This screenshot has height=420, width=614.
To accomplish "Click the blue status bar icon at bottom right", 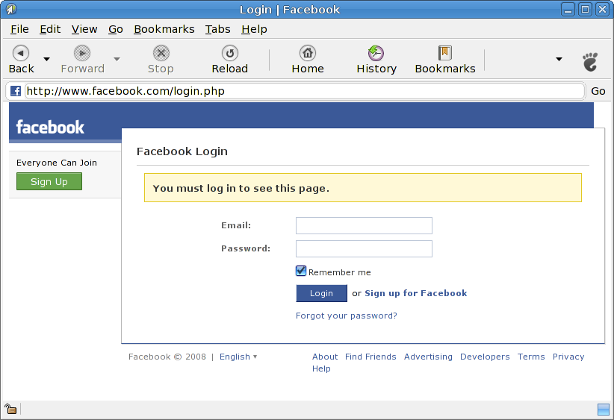I will [x=604, y=410].
